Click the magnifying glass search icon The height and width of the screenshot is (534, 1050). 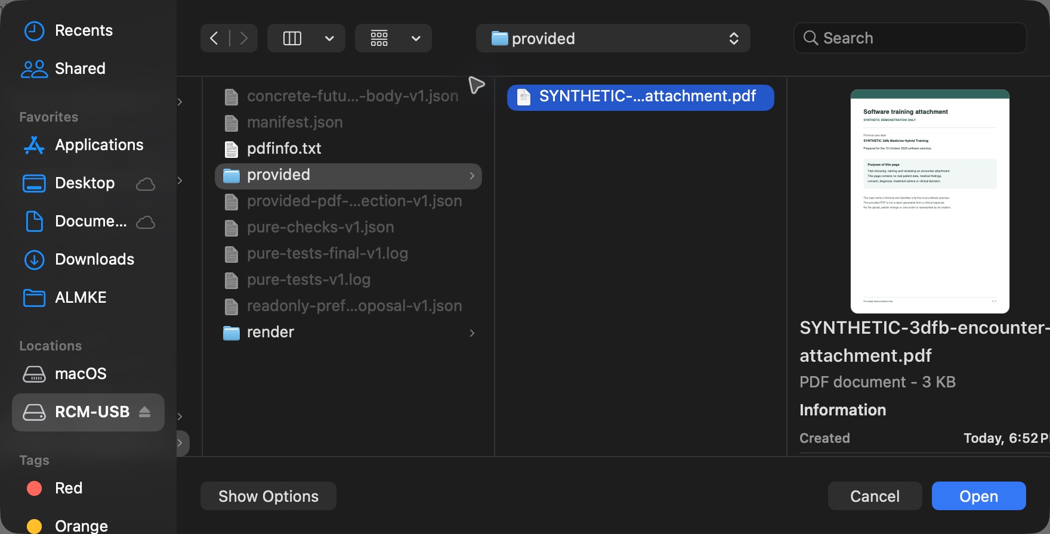click(x=811, y=38)
